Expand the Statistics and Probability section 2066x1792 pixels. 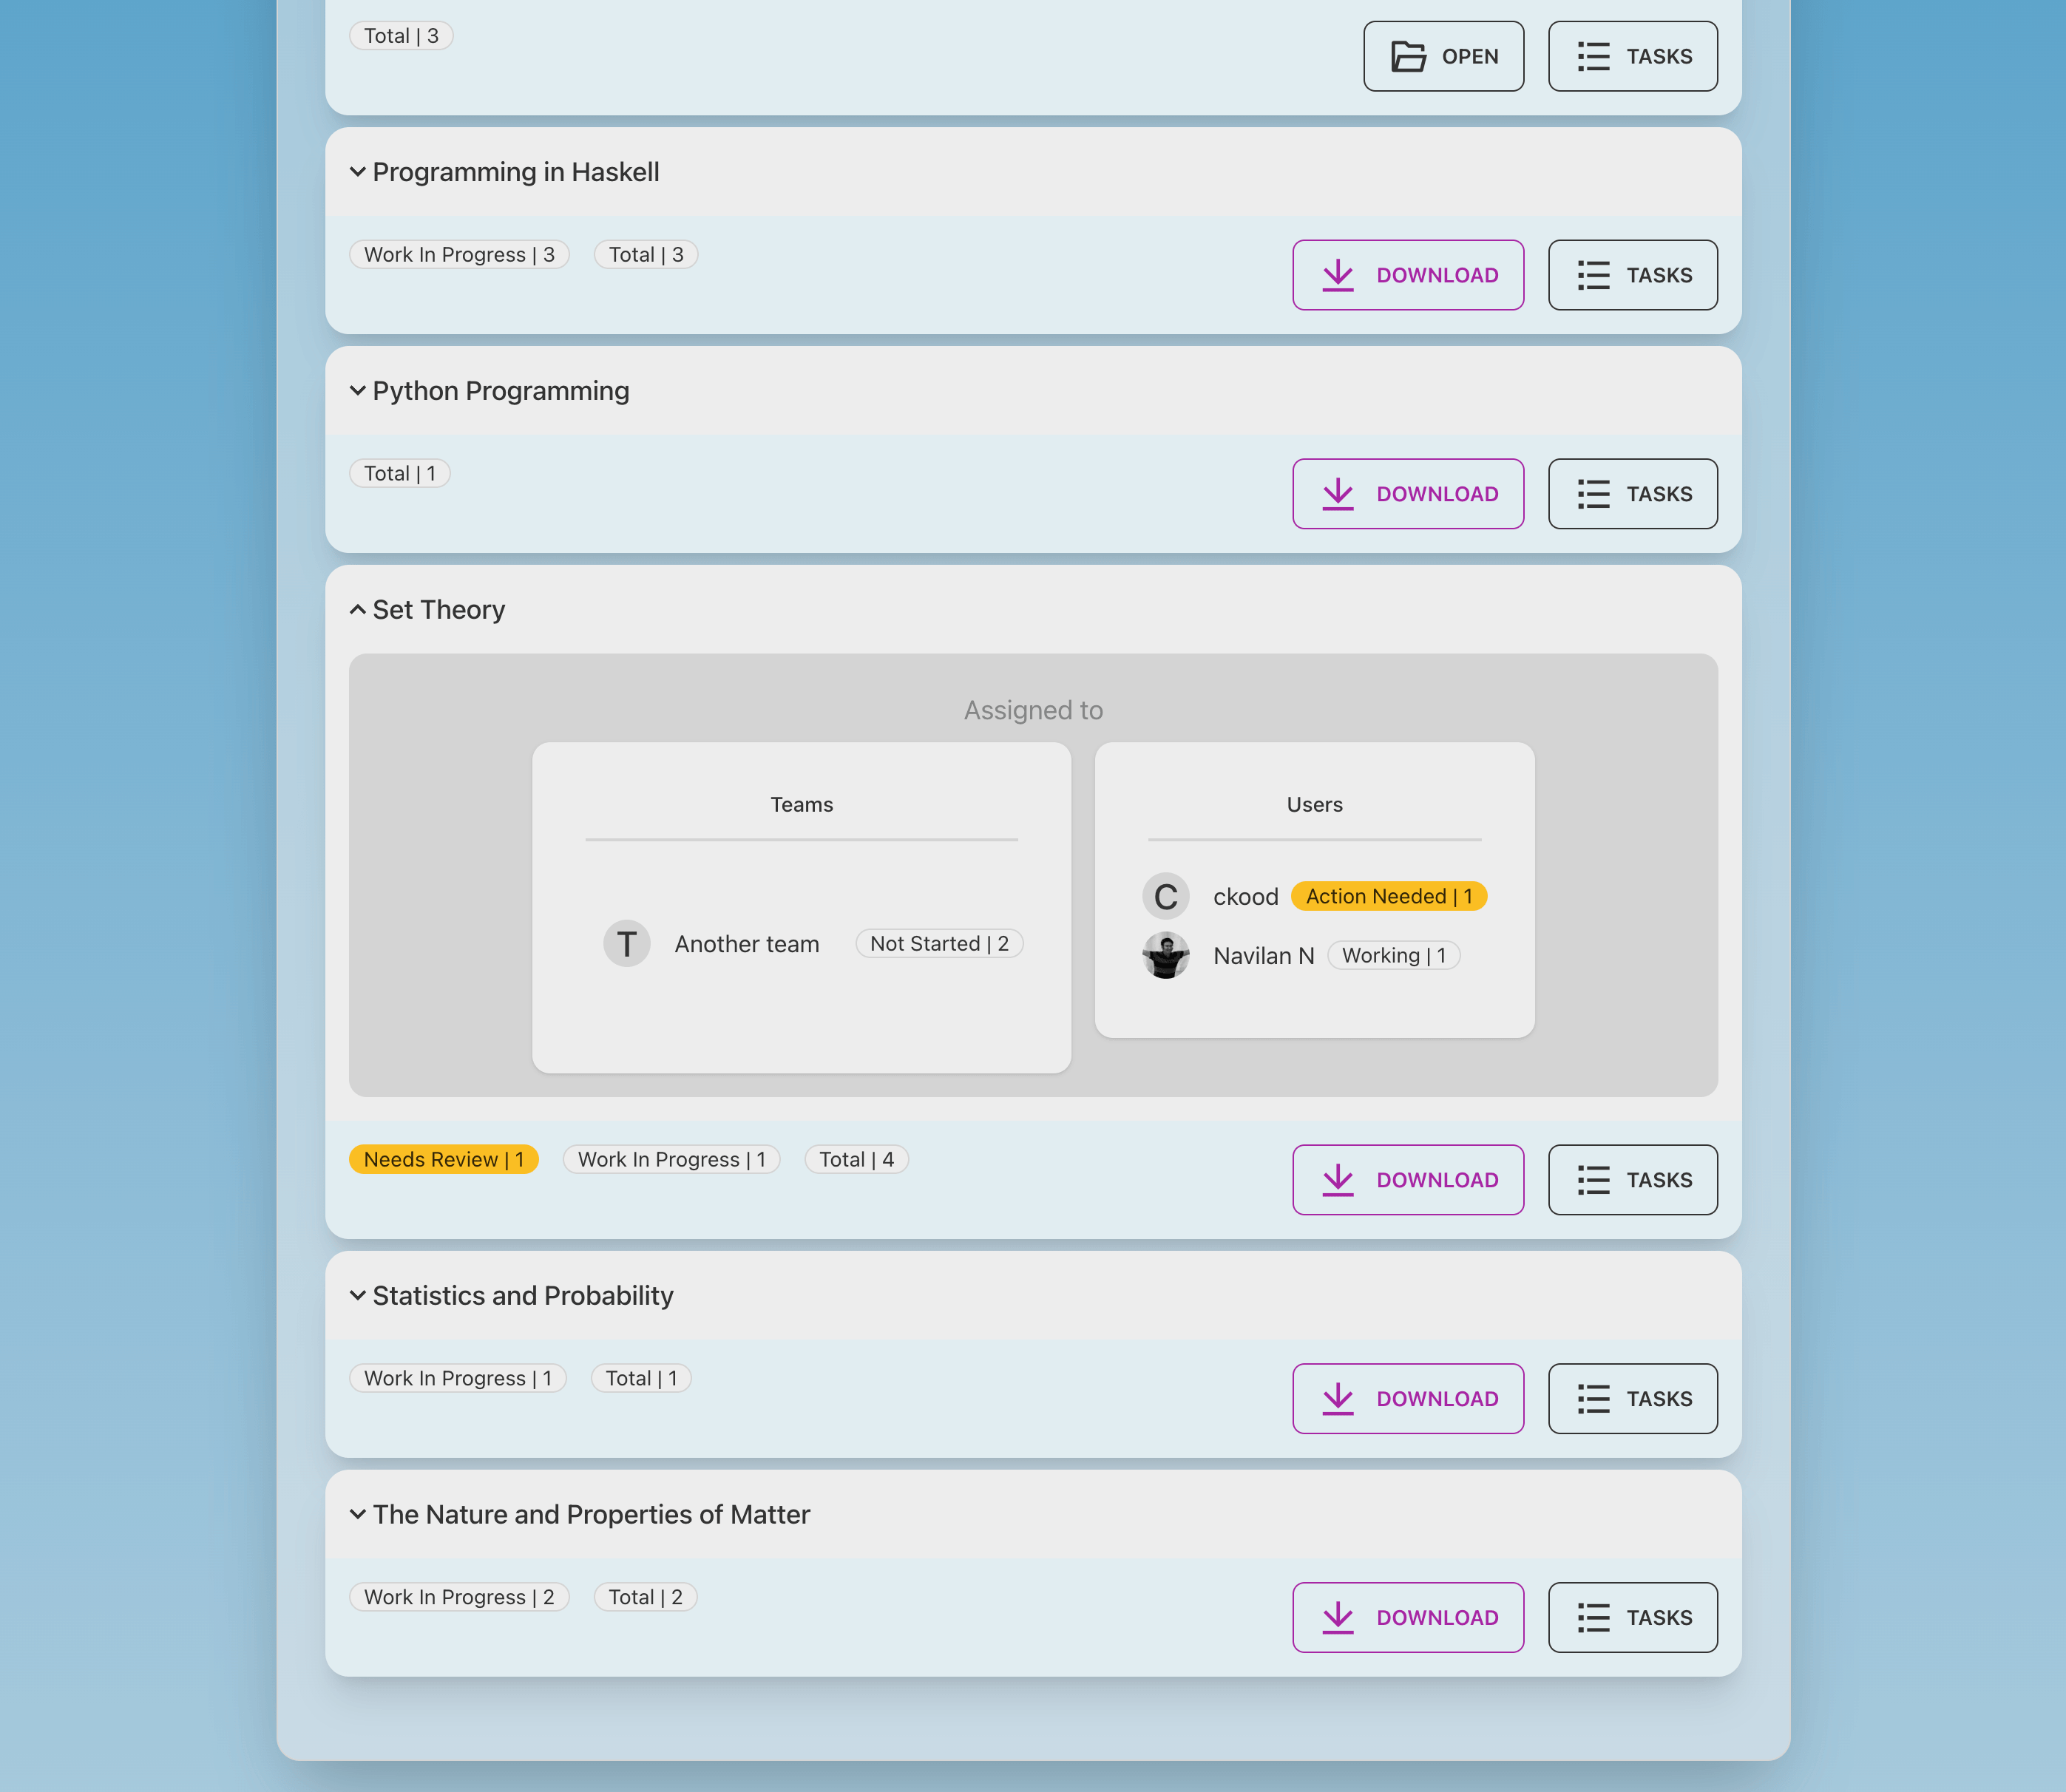click(x=357, y=1296)
